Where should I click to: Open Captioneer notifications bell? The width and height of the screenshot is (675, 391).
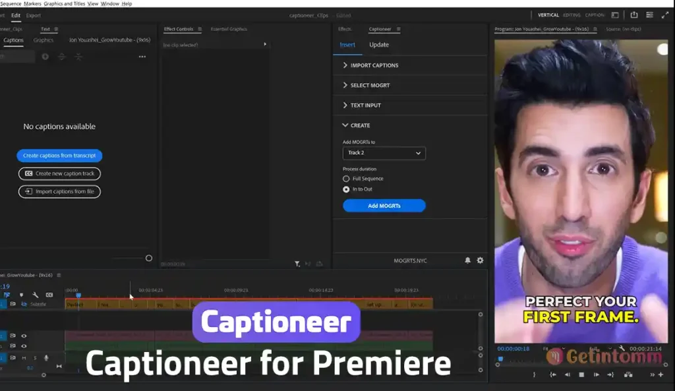point(467,260)
